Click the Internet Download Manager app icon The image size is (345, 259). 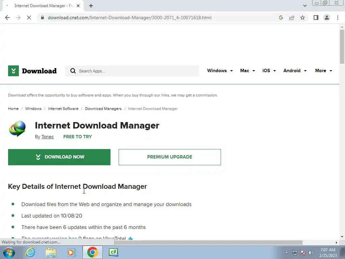point(18,129)
